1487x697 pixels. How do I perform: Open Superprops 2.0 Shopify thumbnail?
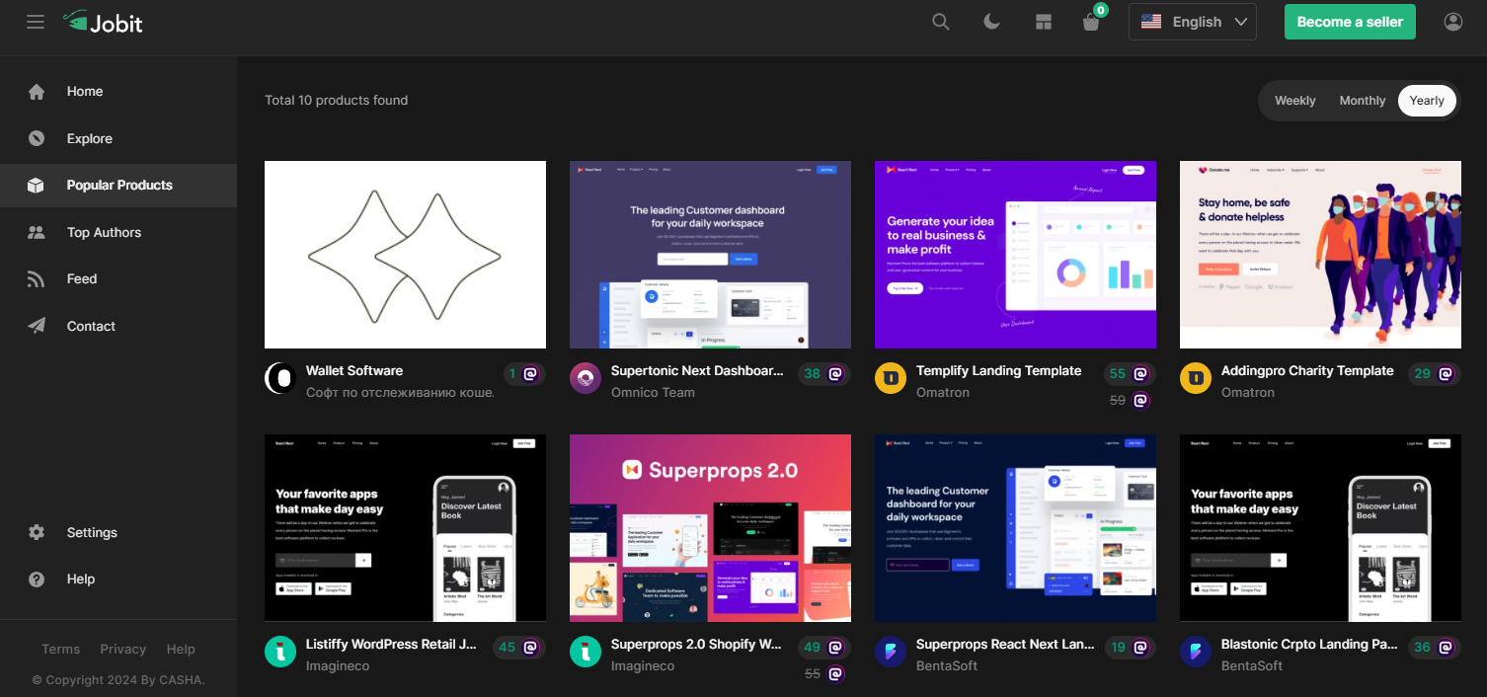(710, 528)
